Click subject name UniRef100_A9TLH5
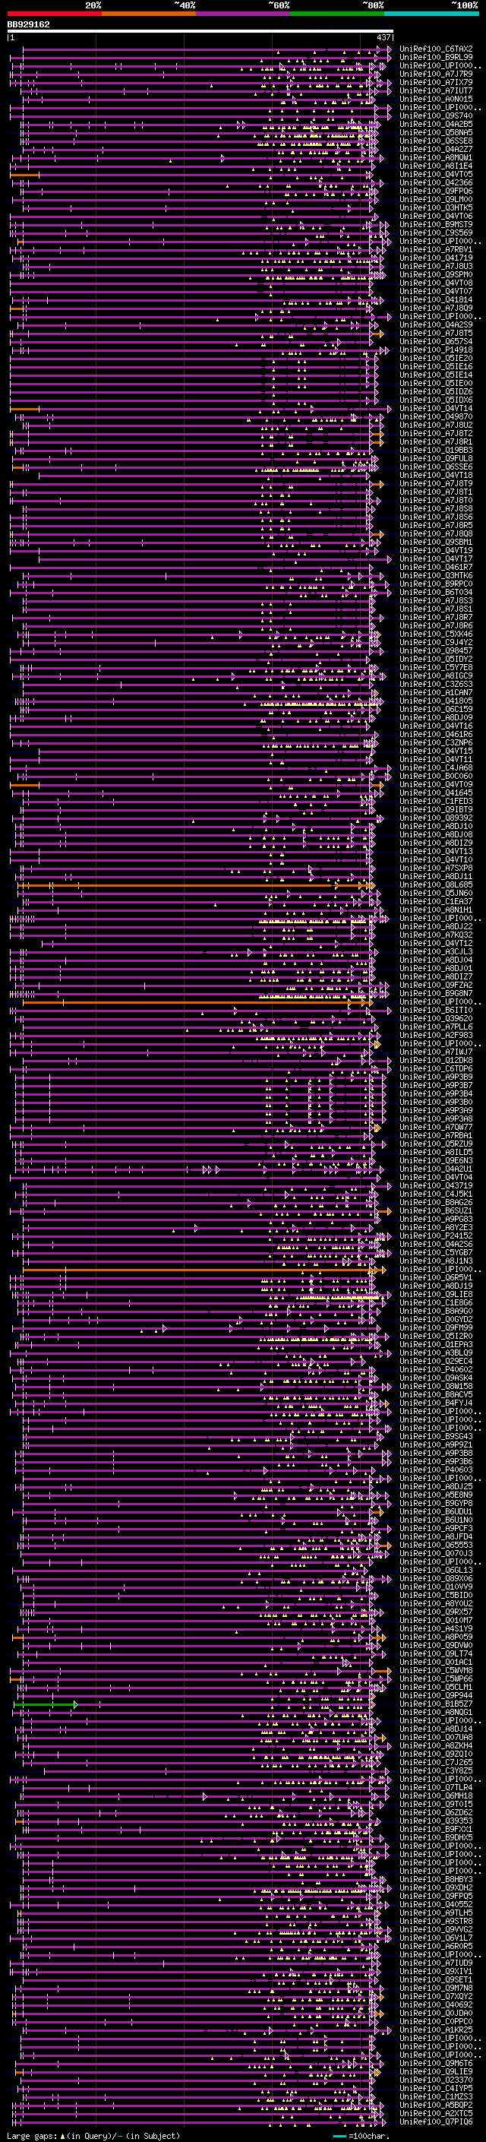The height and width of the screenshot is (2142, 486). point(436,1913)
